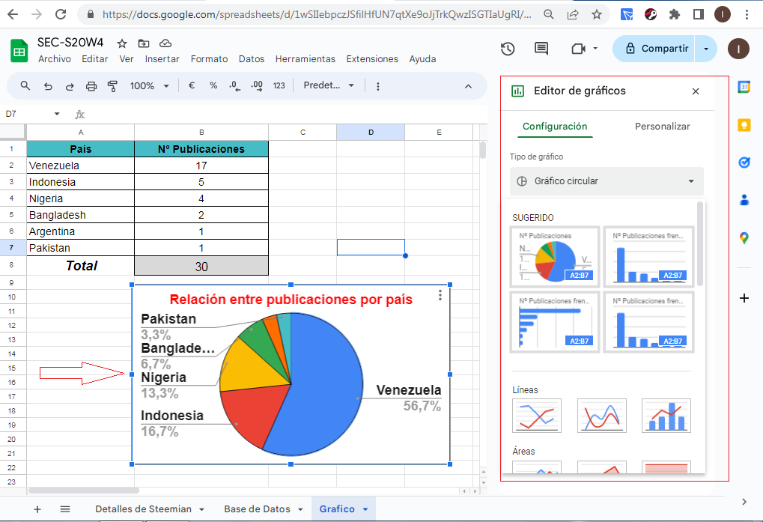Viewport: 763px width, 522px height.
Task: Open the Google account avatar
Action: click(738, 49)
